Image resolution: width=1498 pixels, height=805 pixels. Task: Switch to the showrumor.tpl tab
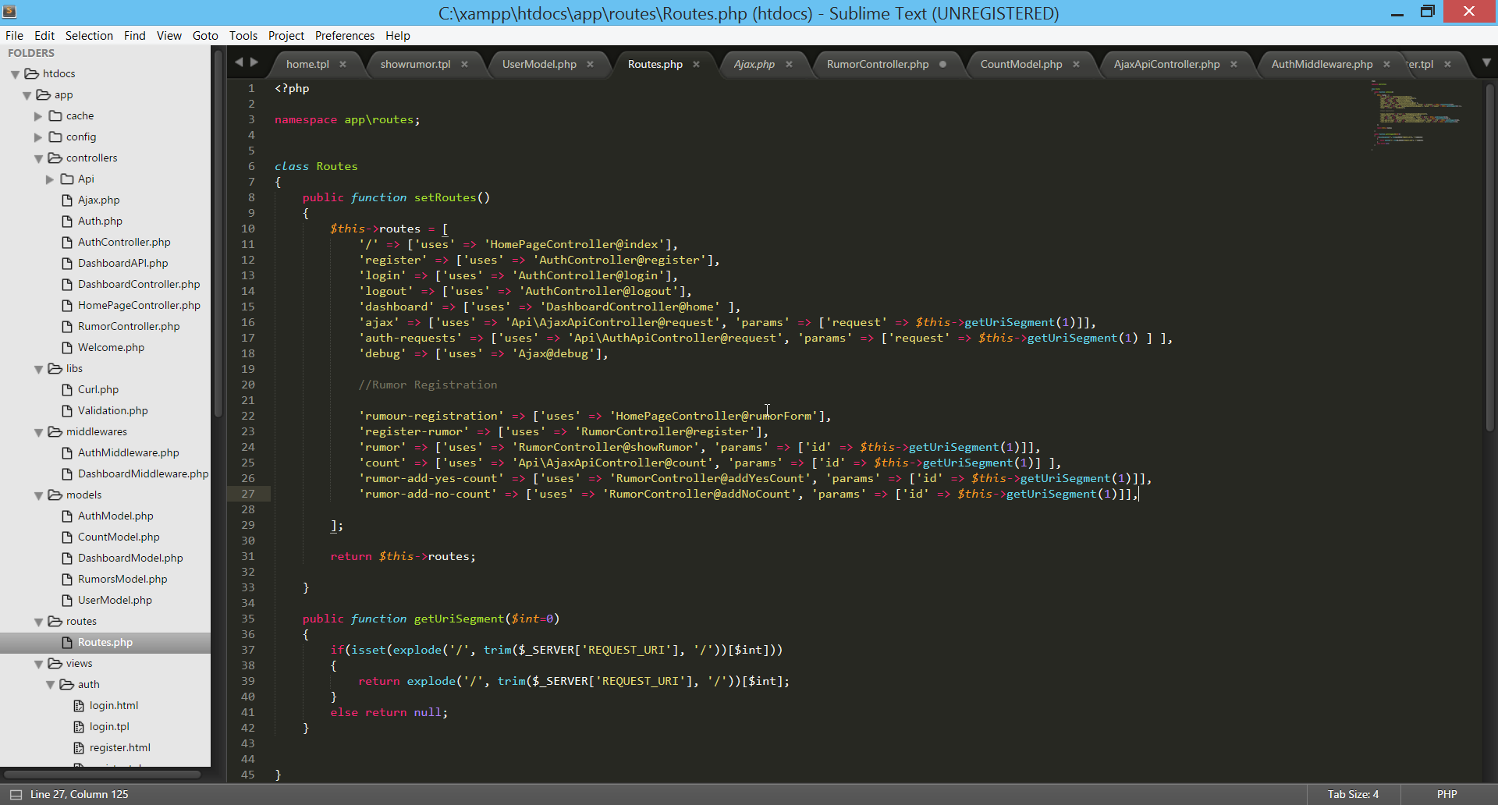[415, 64]
